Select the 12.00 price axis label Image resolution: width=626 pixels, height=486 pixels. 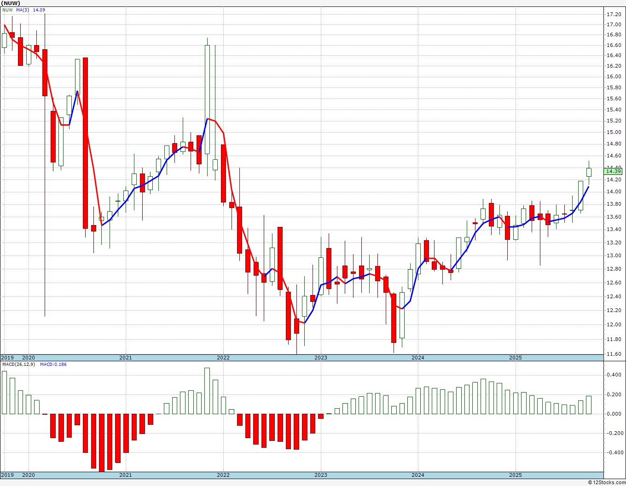point(614,324)
